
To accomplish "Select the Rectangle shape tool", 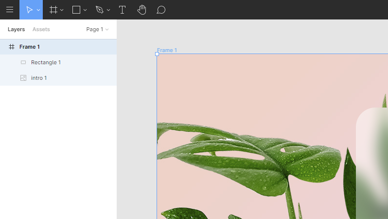I will [x=76, y=10].
